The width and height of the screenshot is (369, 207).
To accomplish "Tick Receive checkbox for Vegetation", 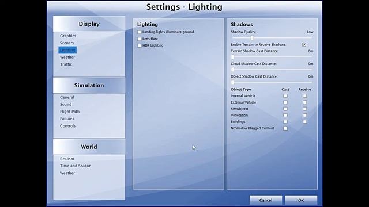I will (x=305, y=115).
